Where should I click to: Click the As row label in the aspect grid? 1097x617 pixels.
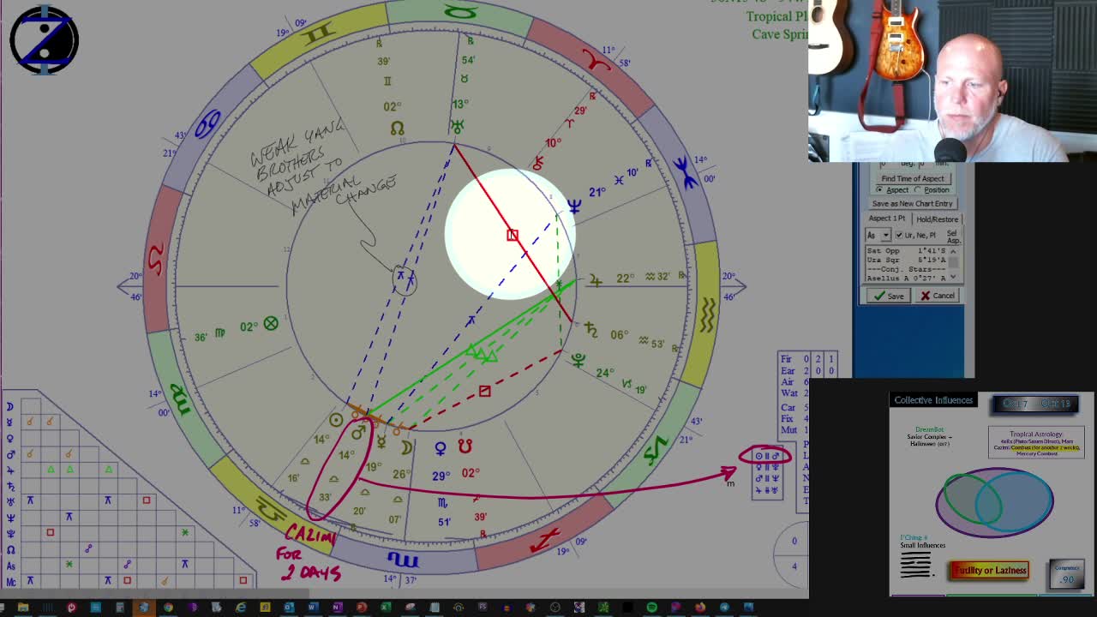click(10, 566)
